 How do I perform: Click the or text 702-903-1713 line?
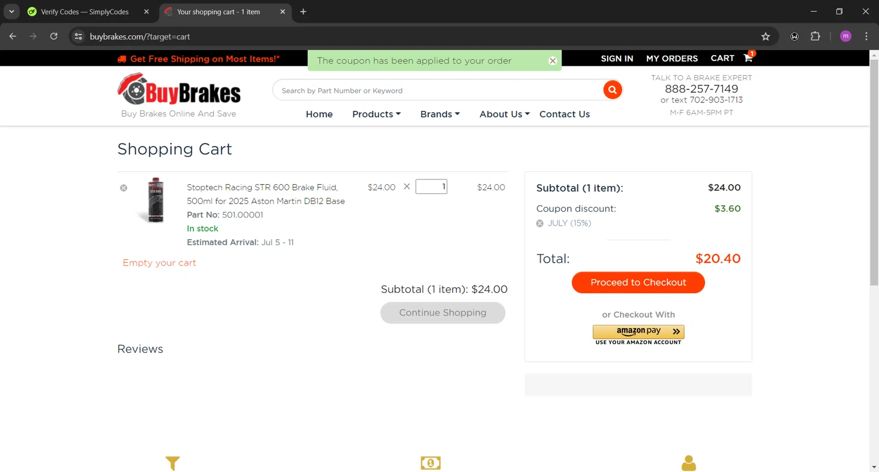tap(701, 100)
